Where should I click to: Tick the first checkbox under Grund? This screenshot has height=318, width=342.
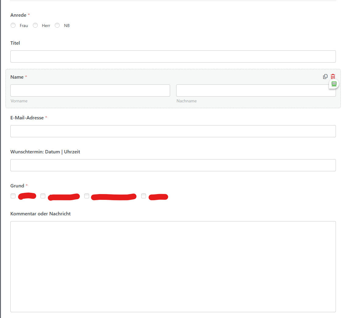13,196
